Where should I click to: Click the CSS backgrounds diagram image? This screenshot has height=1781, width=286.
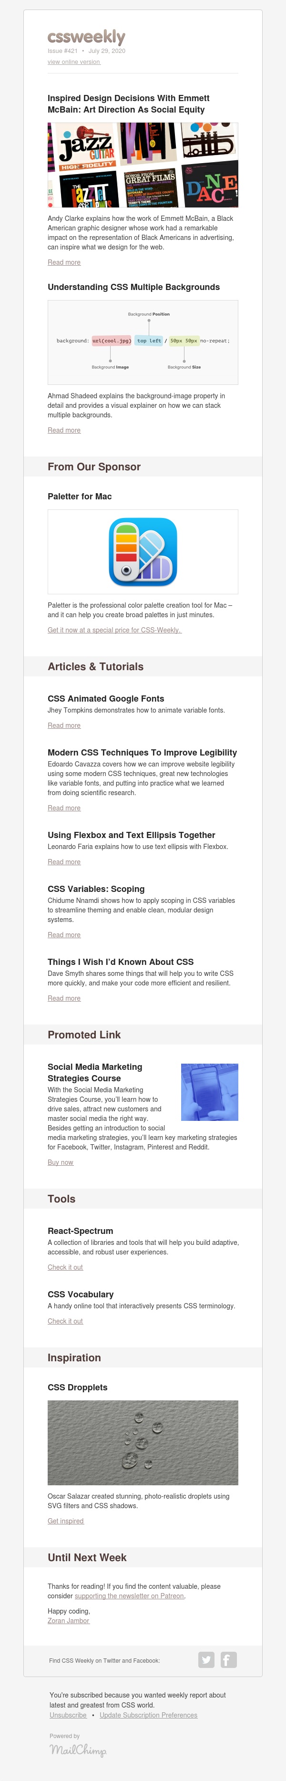143,342
